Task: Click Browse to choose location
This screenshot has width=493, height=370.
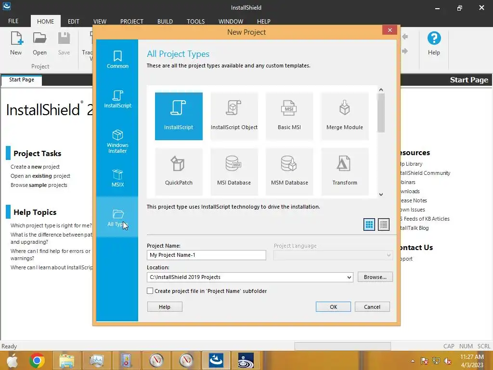Action: click(375, 277)
